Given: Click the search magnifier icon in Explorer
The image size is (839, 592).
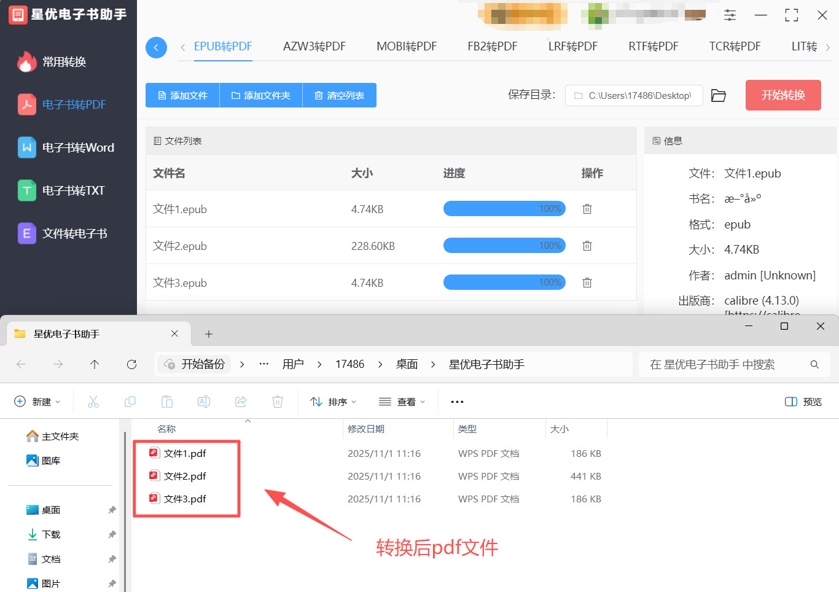Looking at the screenshot, I should click(814, 364).
